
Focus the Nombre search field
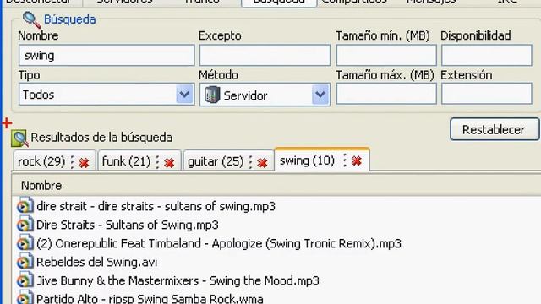pyautogui.click(x=107, y=55)
